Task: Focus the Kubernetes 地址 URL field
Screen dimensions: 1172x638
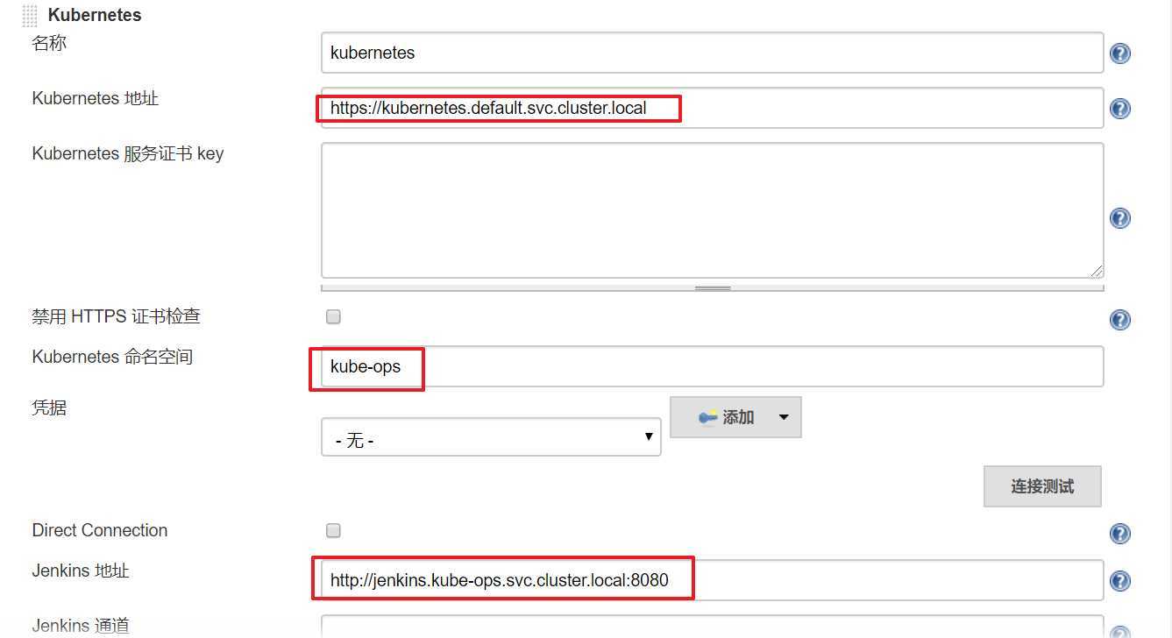Action: click(x=712, y=108)
